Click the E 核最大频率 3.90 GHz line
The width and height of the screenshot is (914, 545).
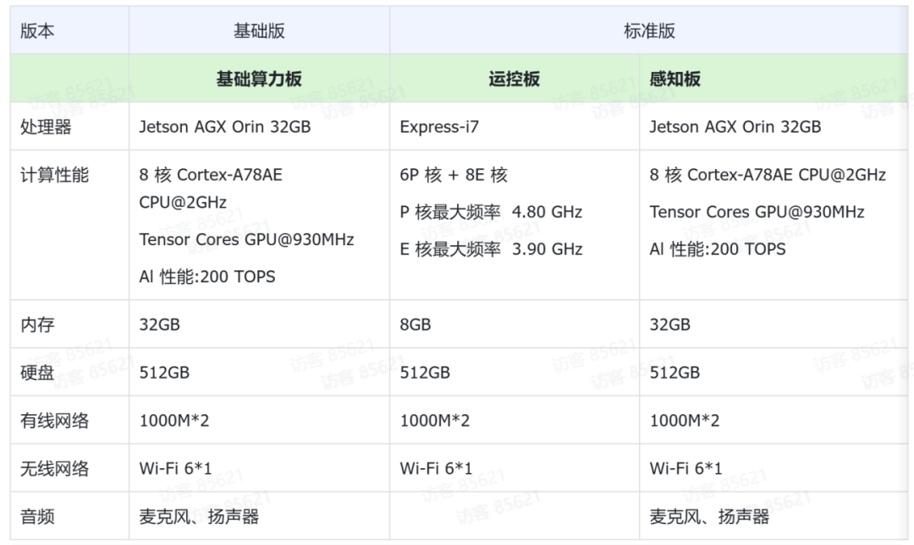(491, 249)
